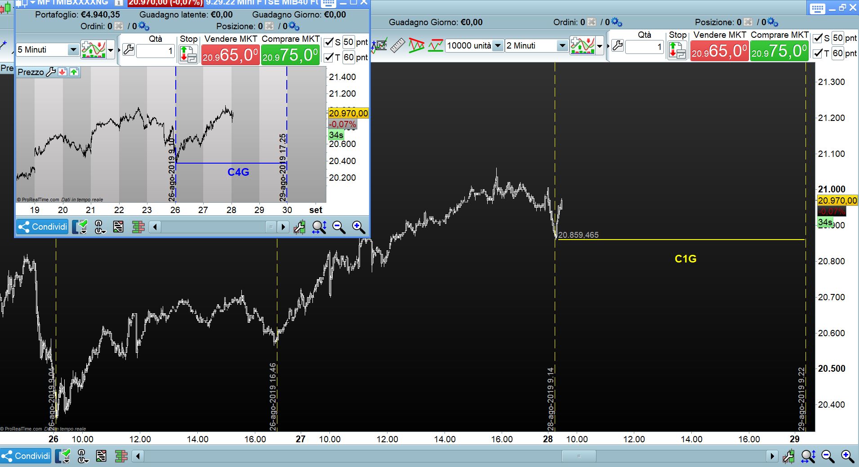Click auto-zoom magnifier with arrows in small window
This screenshot has height=467, width=859.
pos(319,227)
